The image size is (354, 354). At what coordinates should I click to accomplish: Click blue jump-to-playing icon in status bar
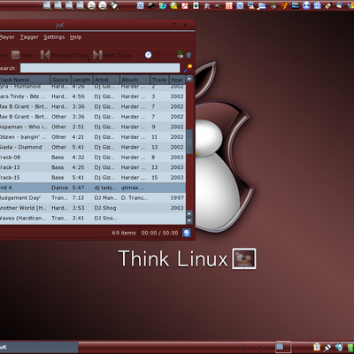click(x=187, y=233)
